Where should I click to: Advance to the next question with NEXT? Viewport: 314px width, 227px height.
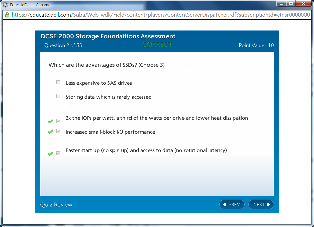261,204
